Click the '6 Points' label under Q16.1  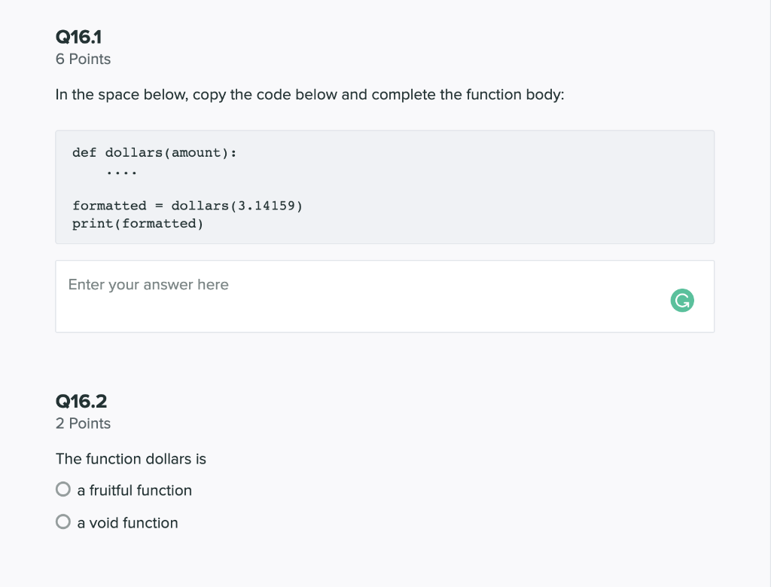[x=83, y=59]
